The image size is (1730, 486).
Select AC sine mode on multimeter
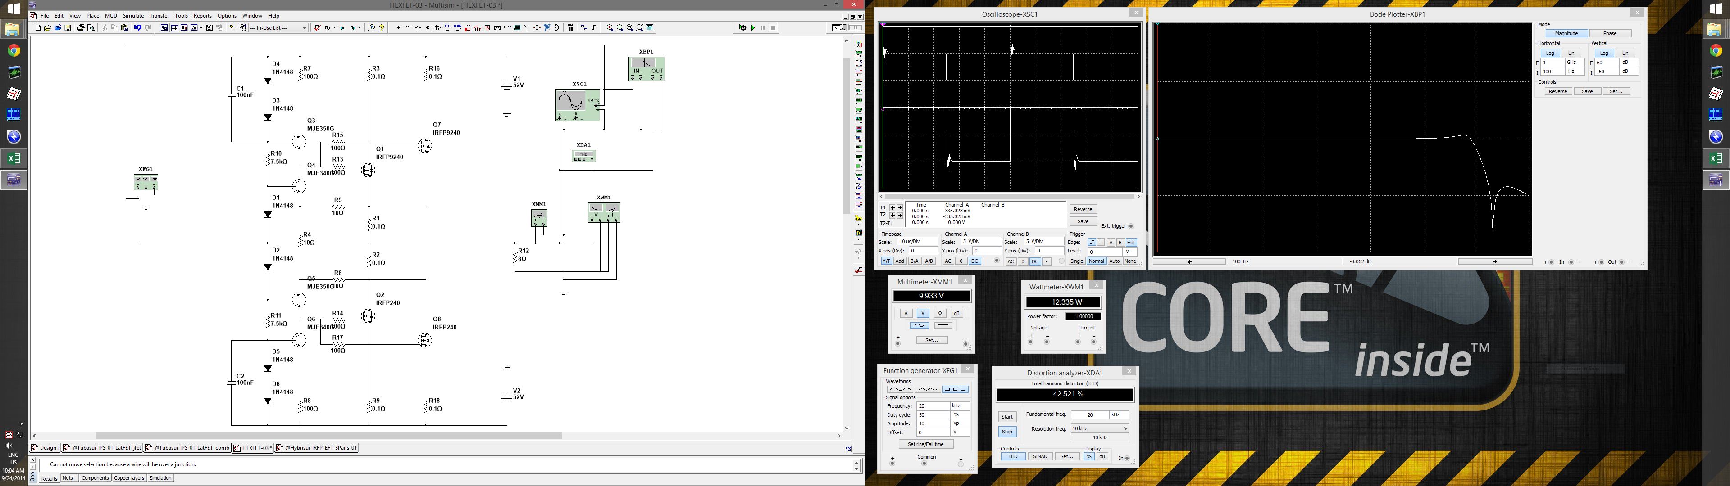919,325
